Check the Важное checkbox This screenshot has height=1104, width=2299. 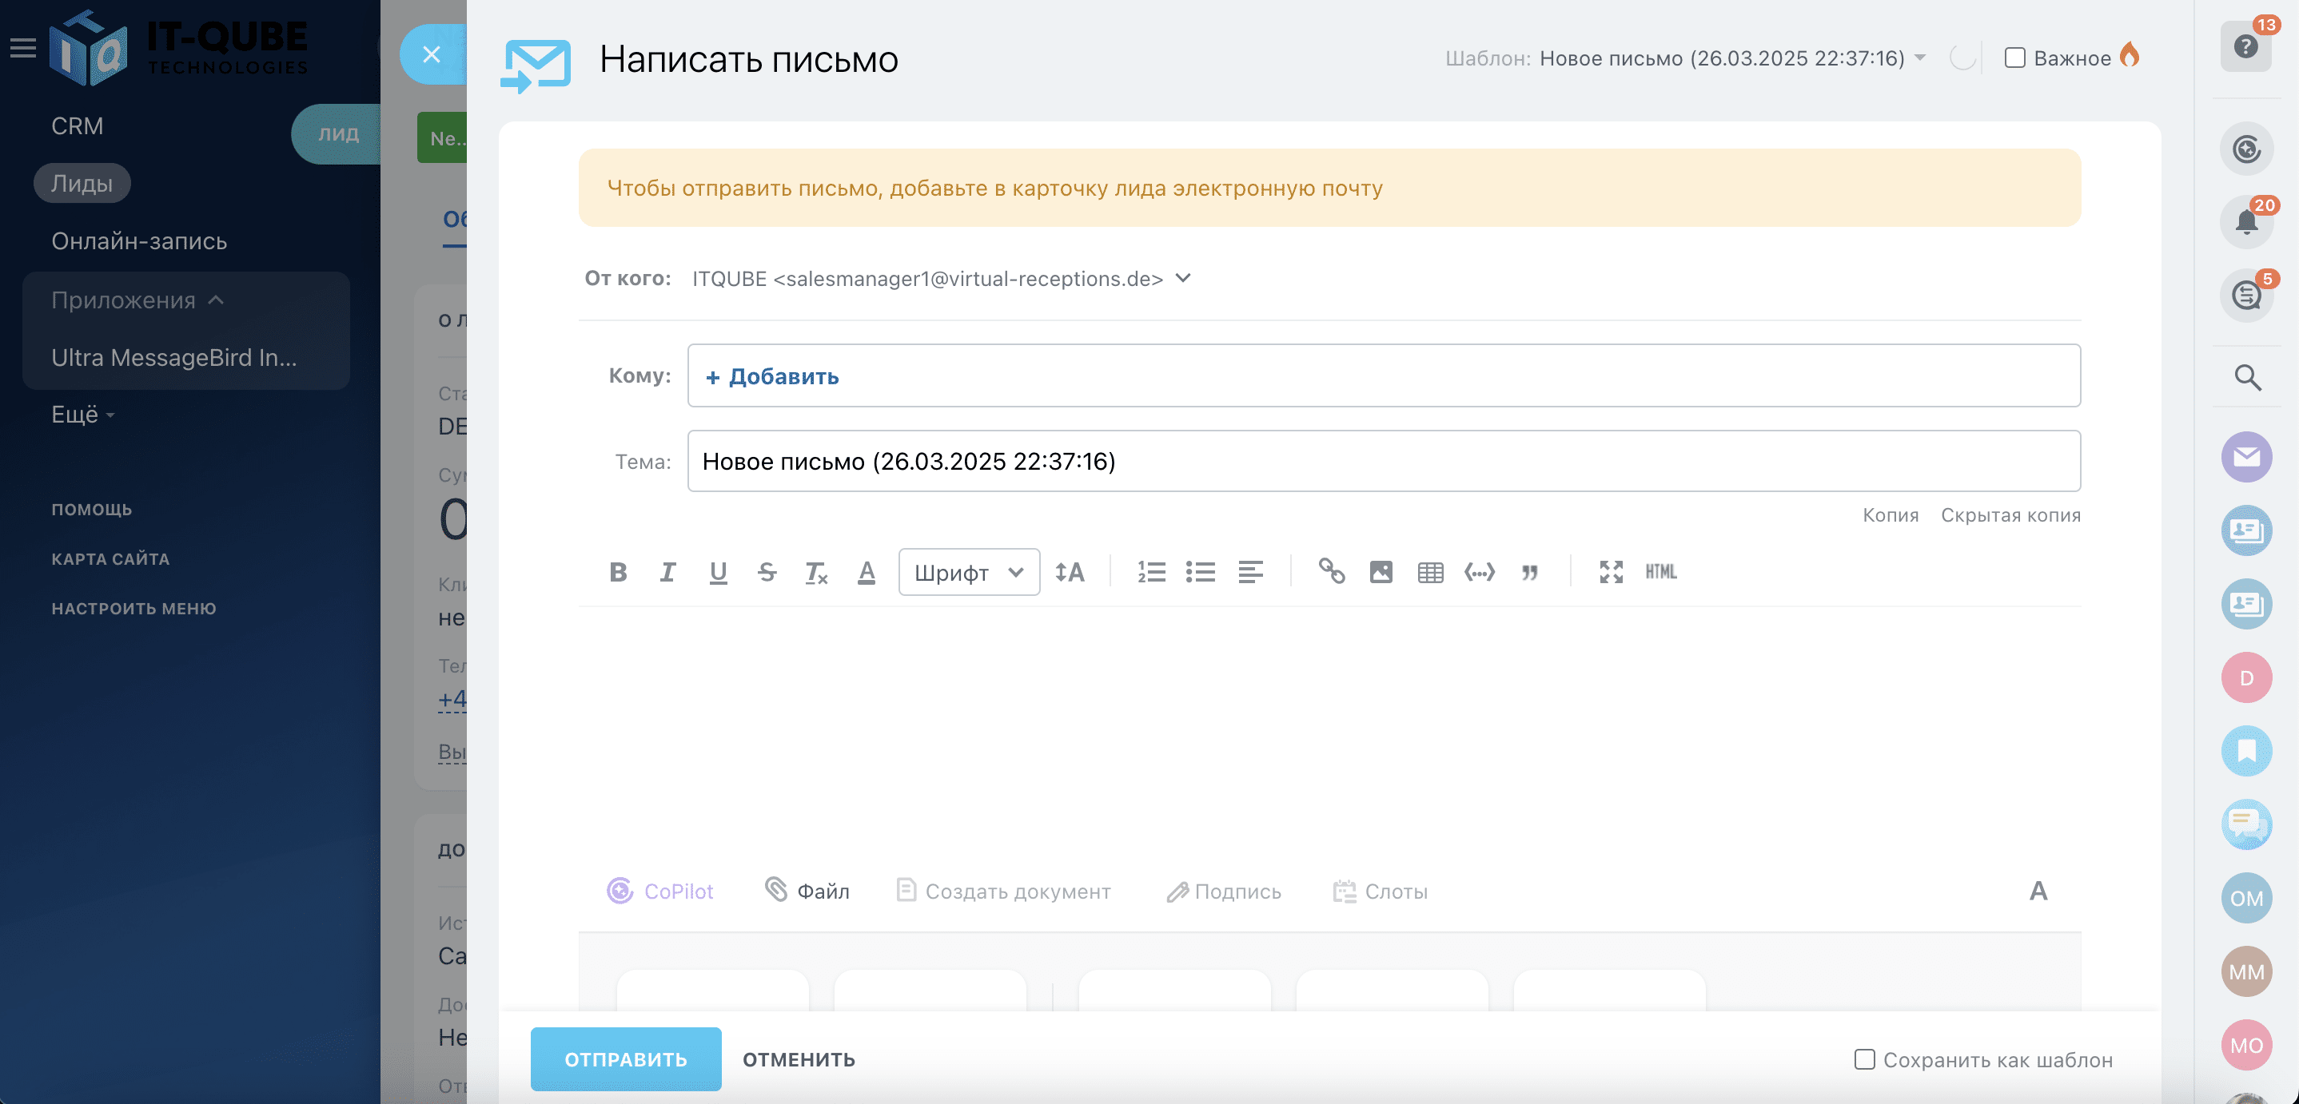pyautogui.click(x=2014, y=58)
